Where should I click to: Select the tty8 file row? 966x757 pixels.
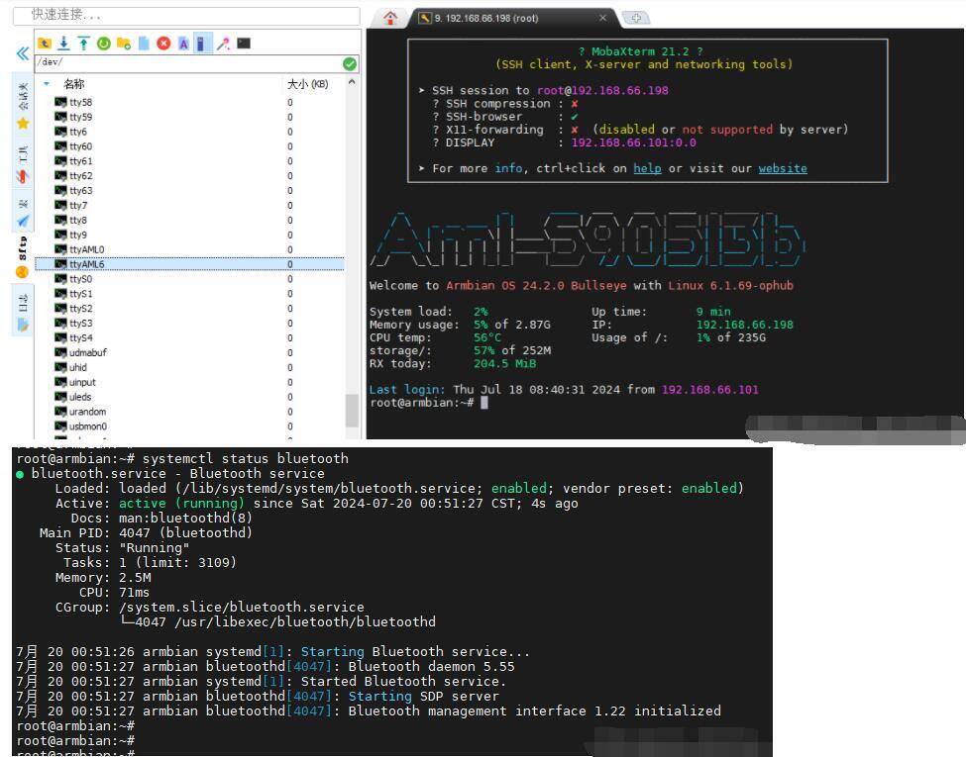(190, 221)
